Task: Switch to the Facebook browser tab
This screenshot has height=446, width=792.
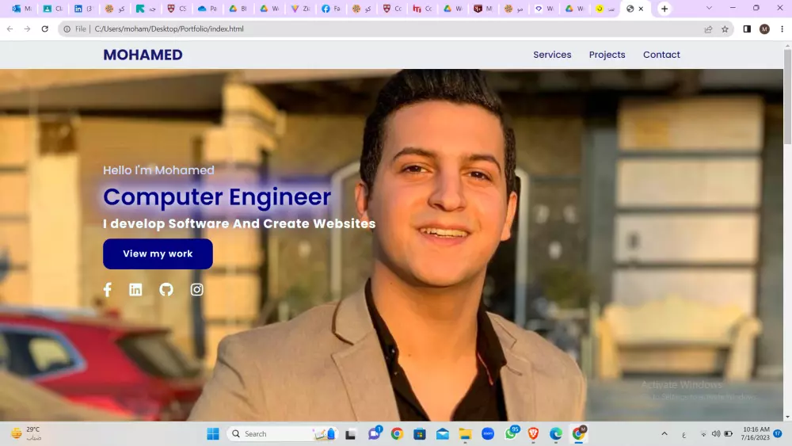Action: click(x=331, y=9)
